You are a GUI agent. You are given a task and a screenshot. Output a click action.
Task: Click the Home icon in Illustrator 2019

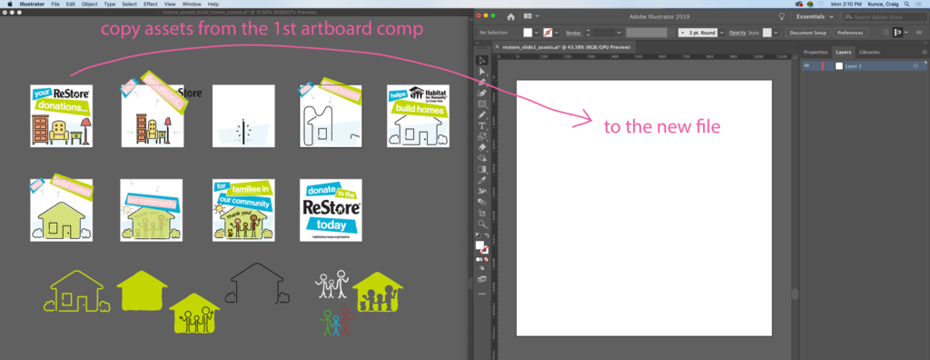[x=510, y=16]
